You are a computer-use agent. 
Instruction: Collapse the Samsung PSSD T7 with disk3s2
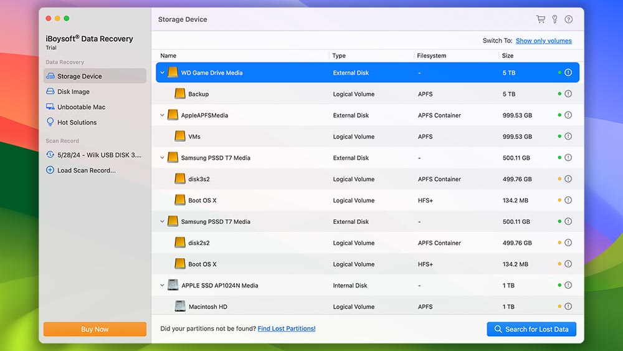pyautogui.click(x=162, y=158)
